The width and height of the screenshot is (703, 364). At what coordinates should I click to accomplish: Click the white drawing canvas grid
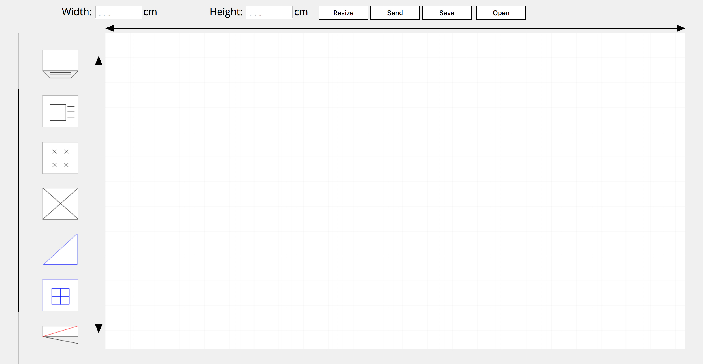click(x=395, y=191)
